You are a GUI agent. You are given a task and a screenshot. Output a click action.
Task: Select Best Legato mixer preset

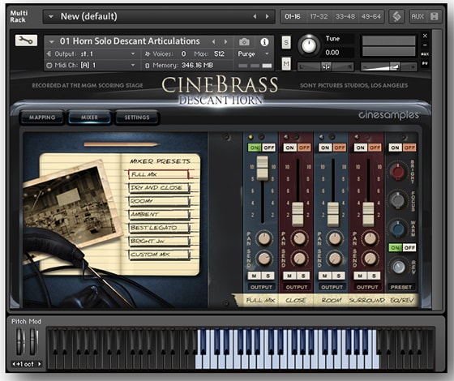pyautogui.click(x=159, y=228)
